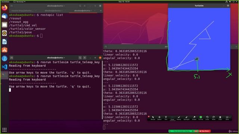Open the hamburger menu of the top terminal

pyautogui.click(x=85, y=6)
